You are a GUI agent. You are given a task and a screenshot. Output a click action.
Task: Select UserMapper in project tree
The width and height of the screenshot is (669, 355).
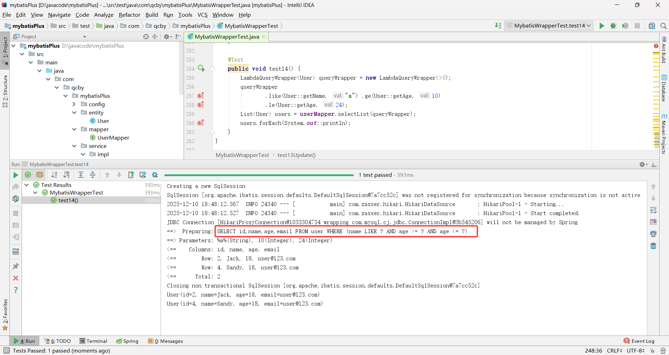[109, 137]
